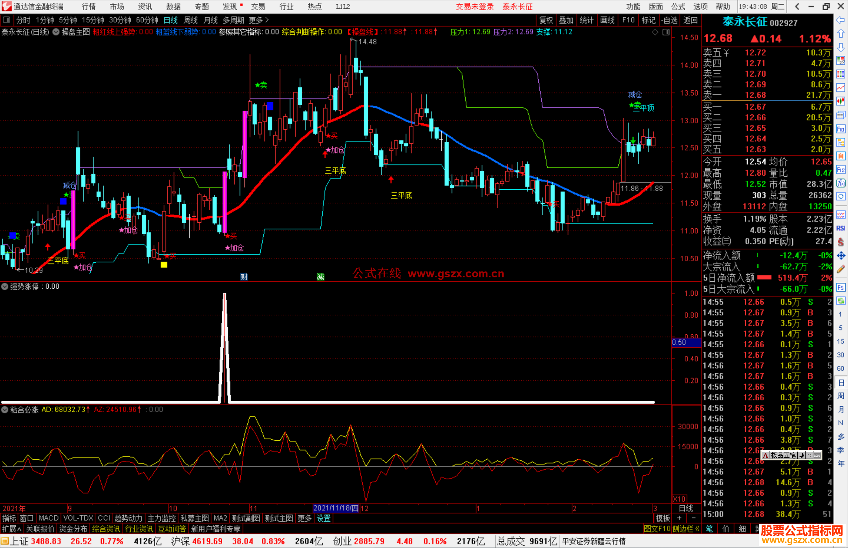Click the window icon at main chart corner

(x=666, y=32)
